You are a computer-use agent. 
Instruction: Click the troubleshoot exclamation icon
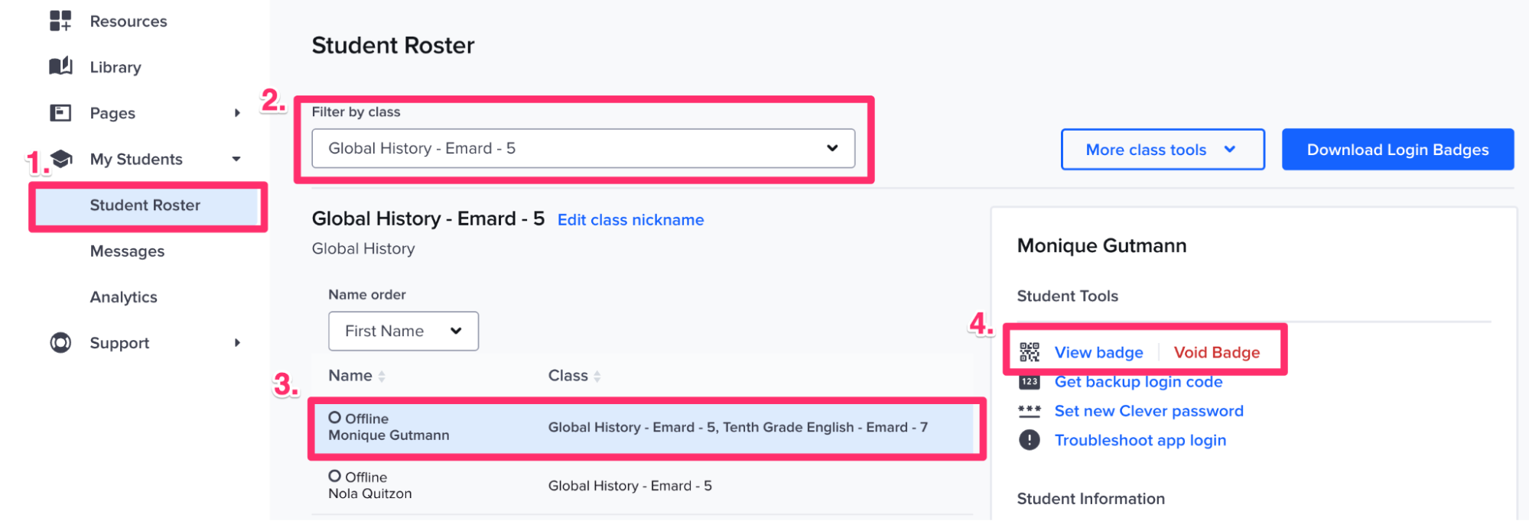point(1029,439)
